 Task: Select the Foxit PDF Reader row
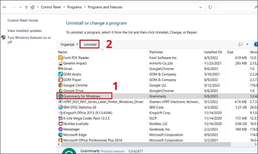[157, 58]
